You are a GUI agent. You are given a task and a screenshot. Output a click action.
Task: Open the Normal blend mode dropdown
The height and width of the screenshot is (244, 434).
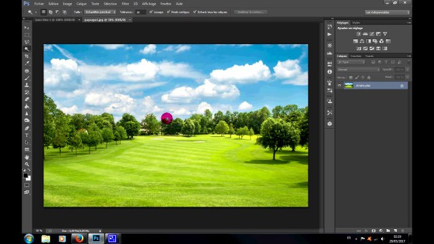coord(359,70)
